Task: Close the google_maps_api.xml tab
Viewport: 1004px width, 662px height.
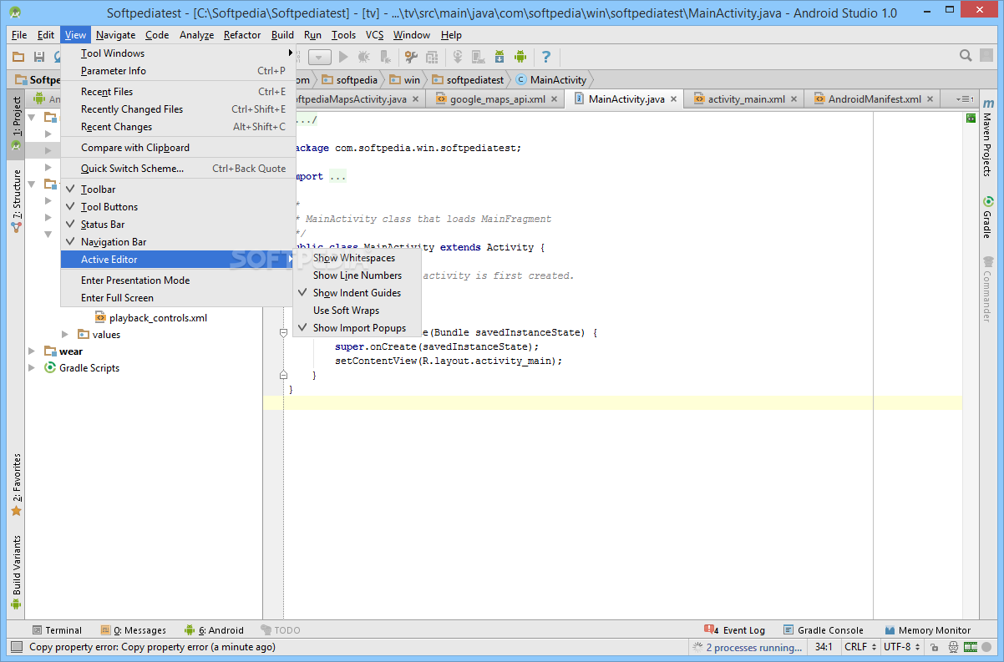Action: [555, 99]
